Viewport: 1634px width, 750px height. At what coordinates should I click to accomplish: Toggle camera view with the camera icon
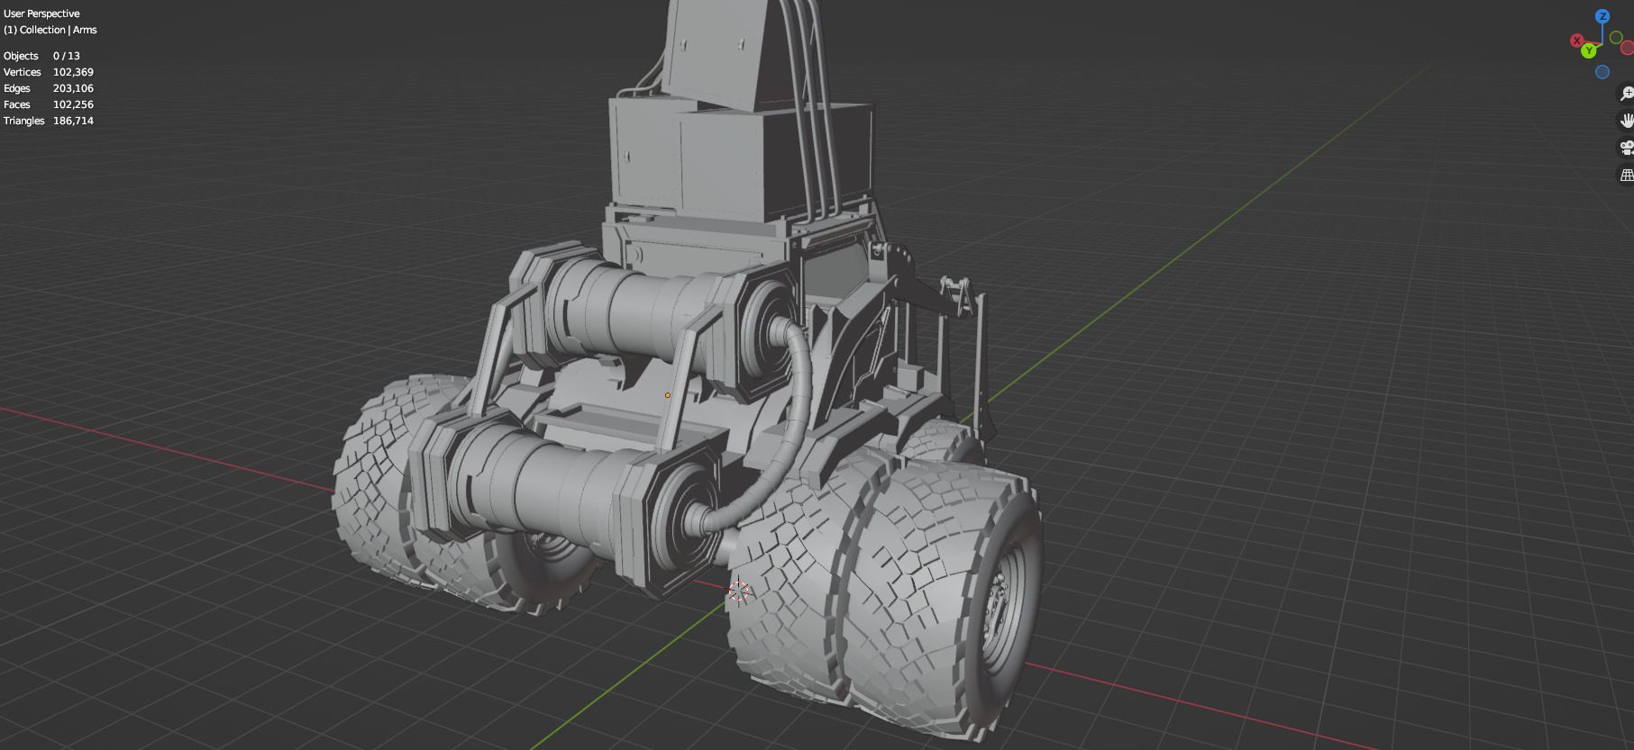coord(1627,148)
